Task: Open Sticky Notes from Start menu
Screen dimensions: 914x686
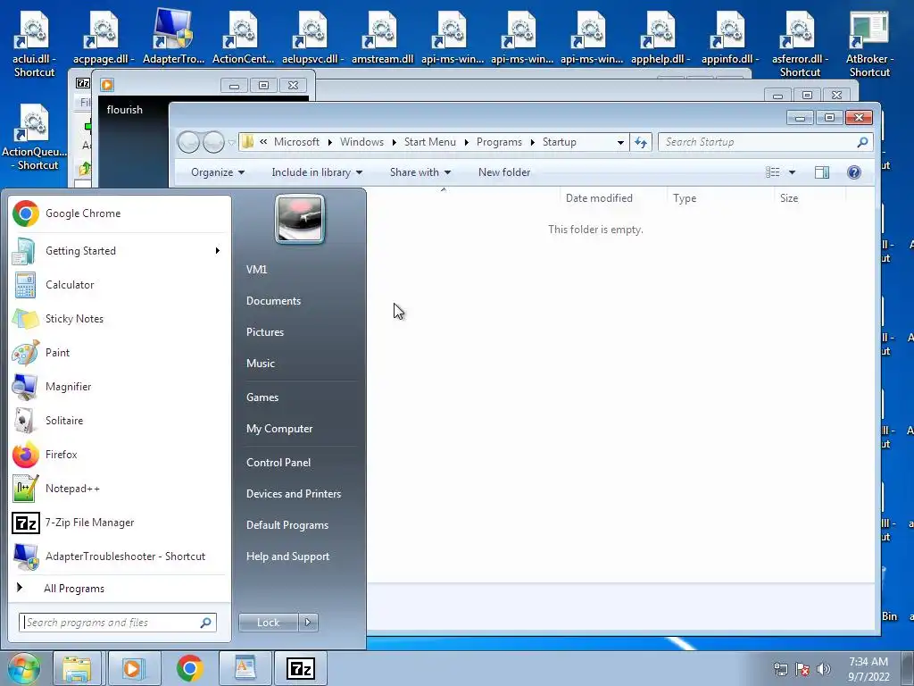Action: (120, 319)
